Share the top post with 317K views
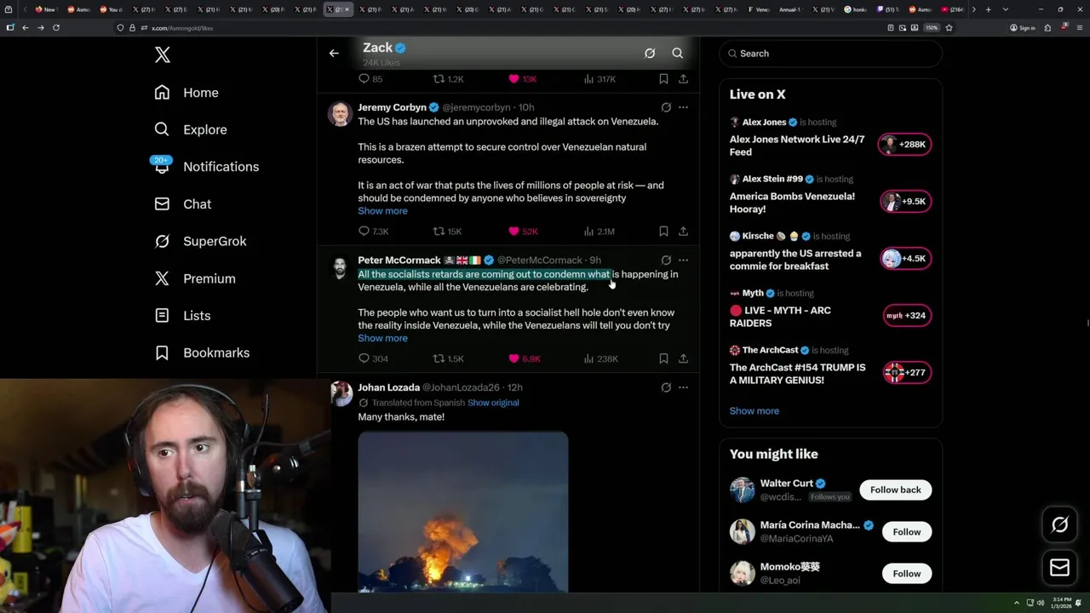Screen dimensions: 1090x613 [683, 79]
